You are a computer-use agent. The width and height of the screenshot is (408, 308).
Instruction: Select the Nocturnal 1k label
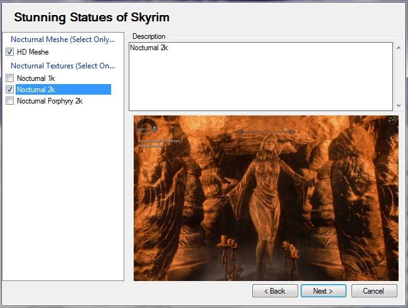36,78
